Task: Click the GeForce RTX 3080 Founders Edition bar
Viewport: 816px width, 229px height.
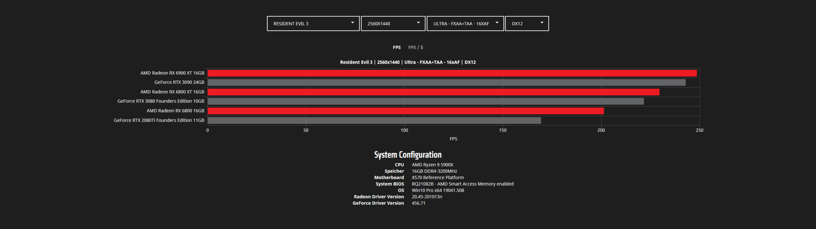Action: (x=425, y=102)
